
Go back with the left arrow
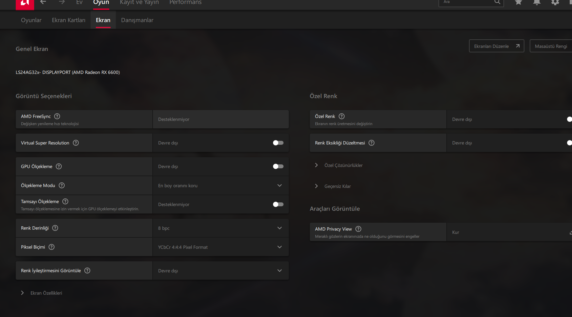(x=43, y=2)
